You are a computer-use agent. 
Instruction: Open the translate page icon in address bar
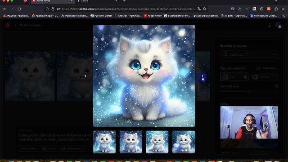(199, 9)
